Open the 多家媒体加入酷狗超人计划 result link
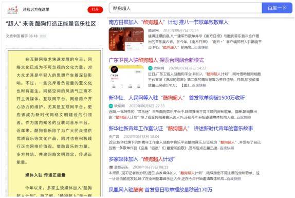Image resolution: width=295 pixels, height=198 pixels. (142, 159)
